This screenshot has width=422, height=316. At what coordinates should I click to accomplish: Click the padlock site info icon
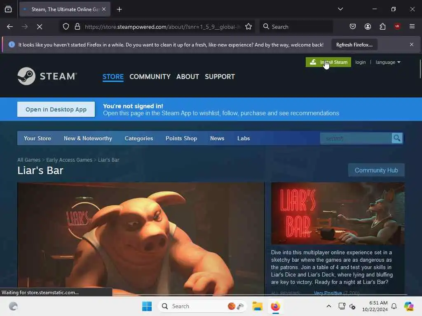click(x=77, y=27)
